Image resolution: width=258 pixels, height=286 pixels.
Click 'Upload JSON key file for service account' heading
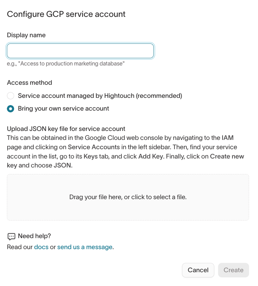click(x=66, y=129)
